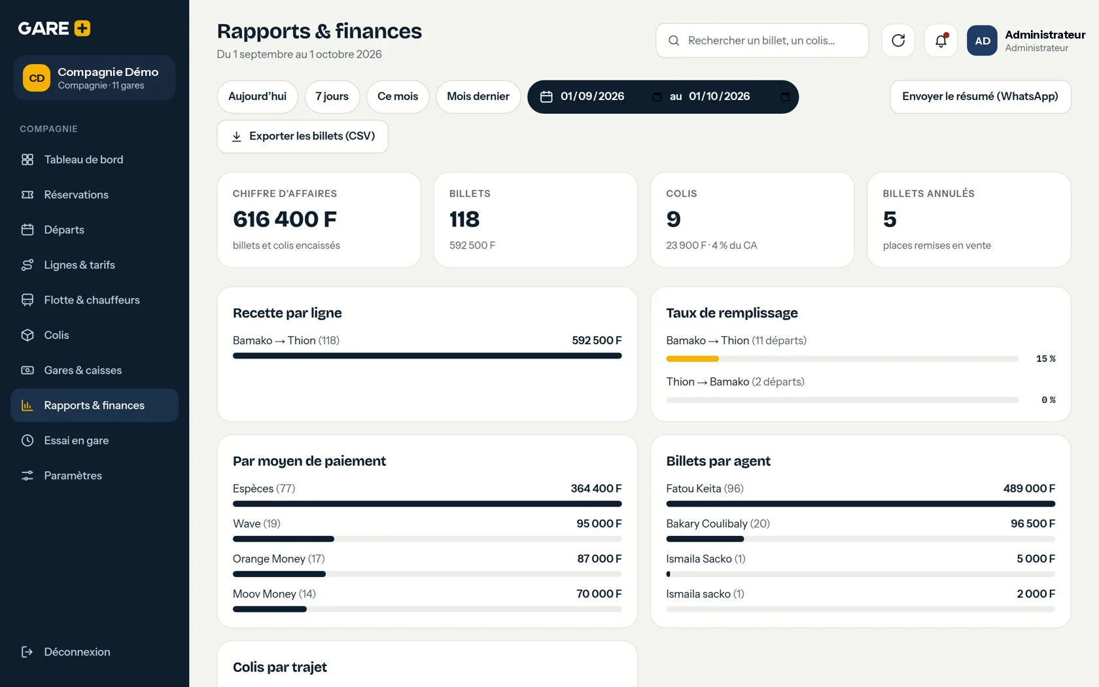The height and width of the screenshot is (687, 1099).
Task: Click the "15 %" fill rate value
Action: point(1045,359)
